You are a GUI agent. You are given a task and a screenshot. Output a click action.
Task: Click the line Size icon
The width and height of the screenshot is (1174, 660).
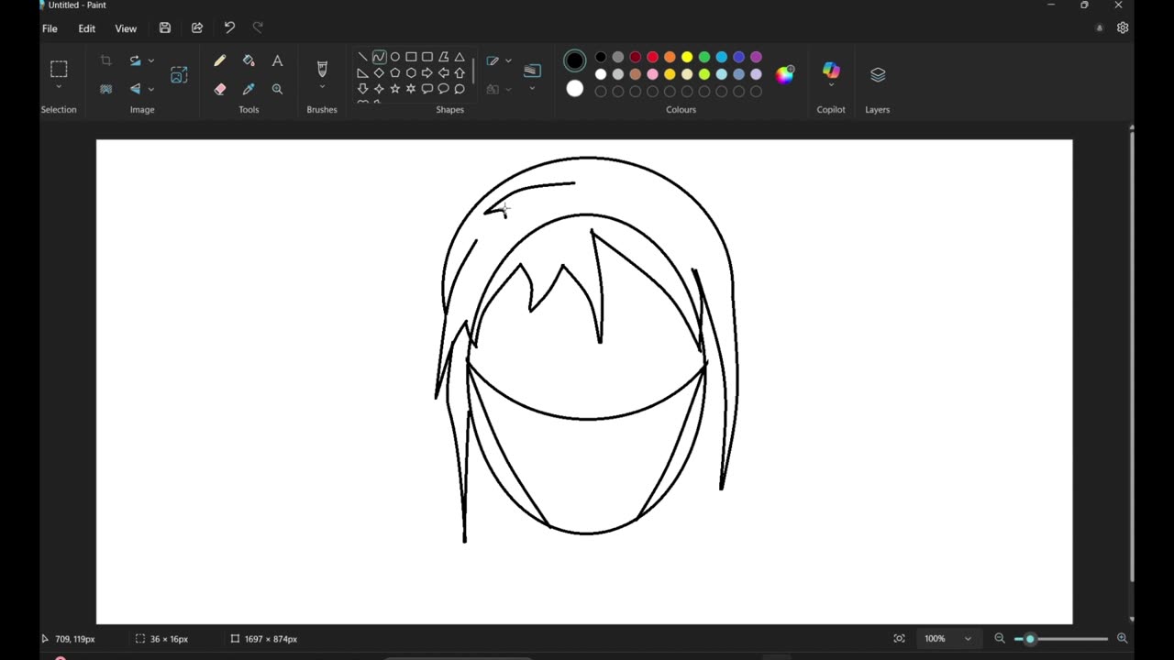[x=532, y=70]
